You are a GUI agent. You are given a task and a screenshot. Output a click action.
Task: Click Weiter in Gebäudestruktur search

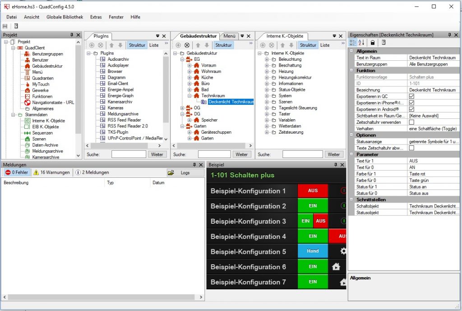241,154
